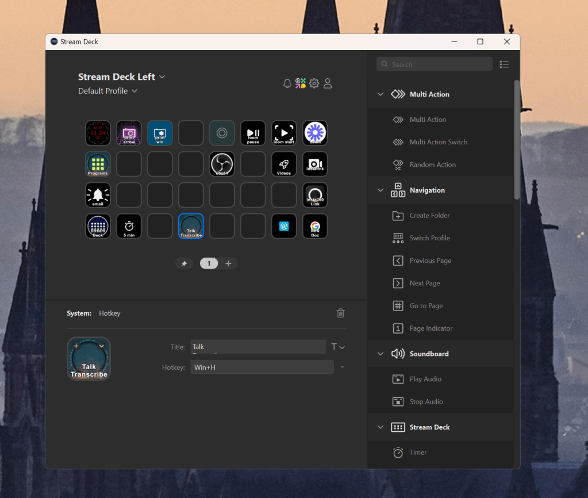Collapse the Stream Deck category

tap(381, 427)
